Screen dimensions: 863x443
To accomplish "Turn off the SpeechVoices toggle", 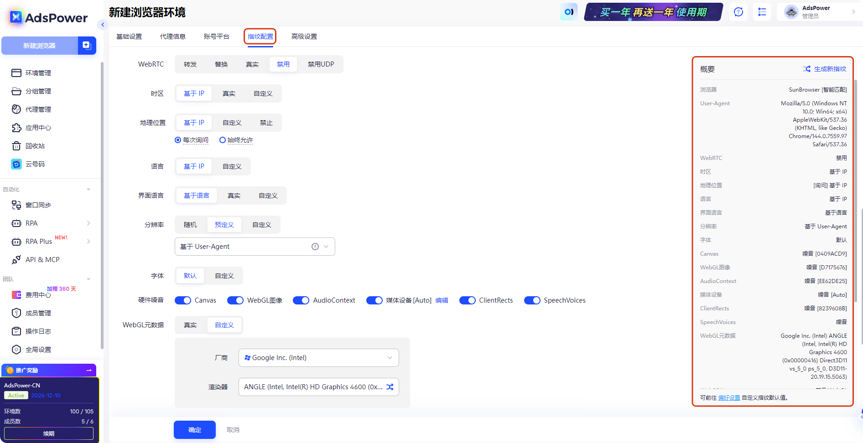I will pyautogui.click(x=532, y=300).
